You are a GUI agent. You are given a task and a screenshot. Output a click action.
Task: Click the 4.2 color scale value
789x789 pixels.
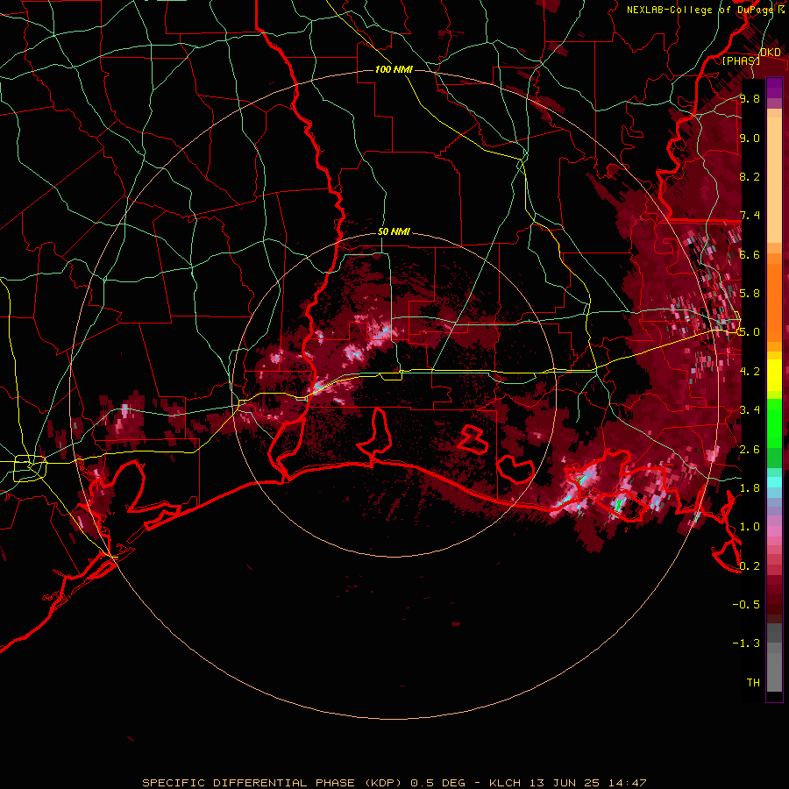point(750,371)
